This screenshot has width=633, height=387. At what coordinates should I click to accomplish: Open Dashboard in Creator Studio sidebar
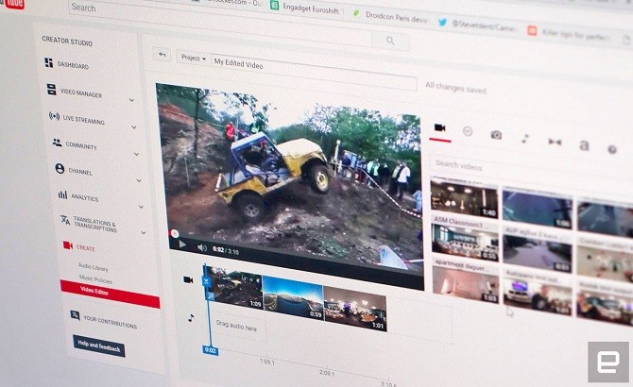point(72,65)
